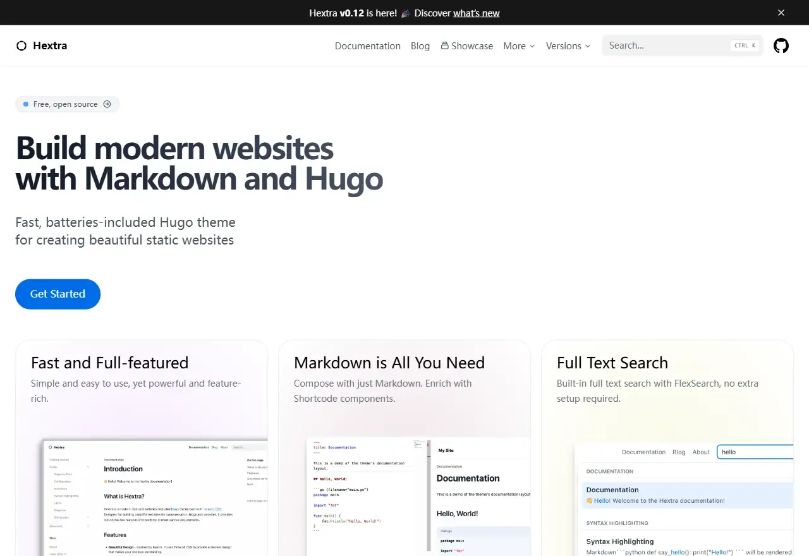
Task: Dismiss the announcement banner with X
Action: click(x=781, y=13)
